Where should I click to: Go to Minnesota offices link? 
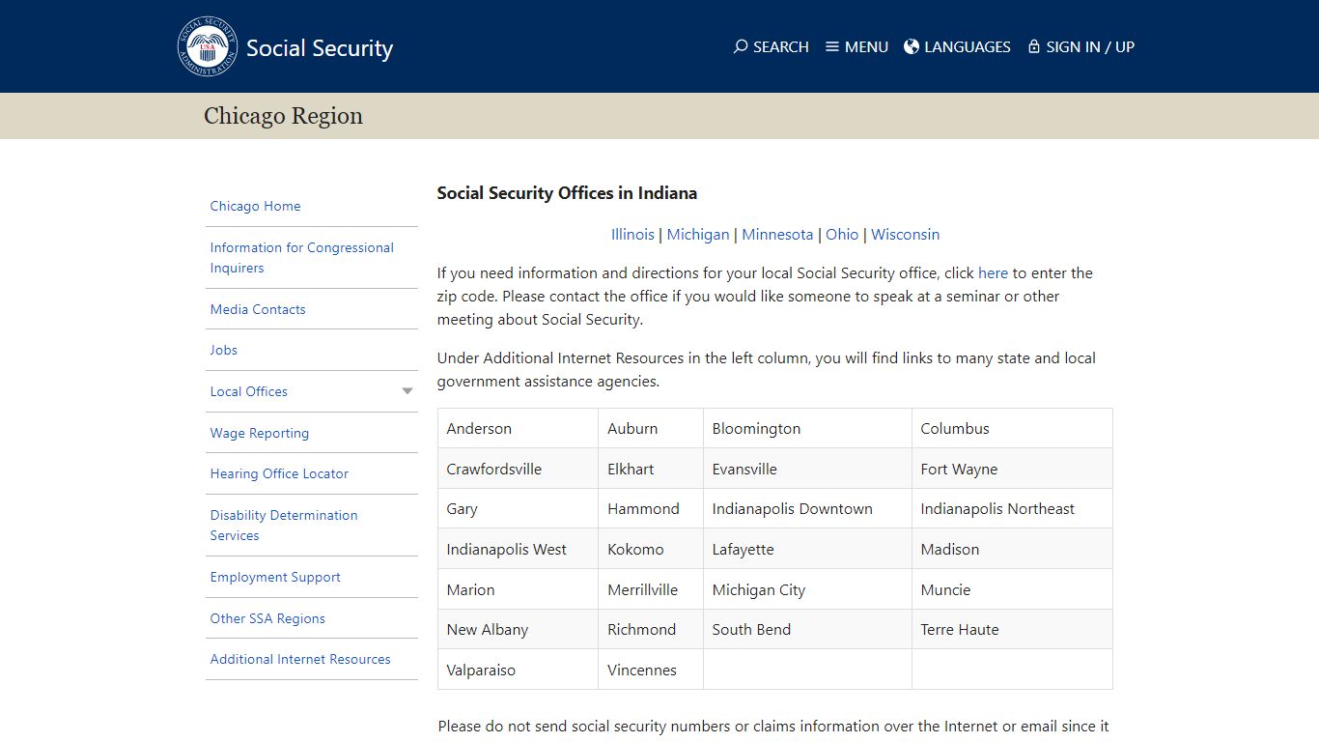(777, 234)
